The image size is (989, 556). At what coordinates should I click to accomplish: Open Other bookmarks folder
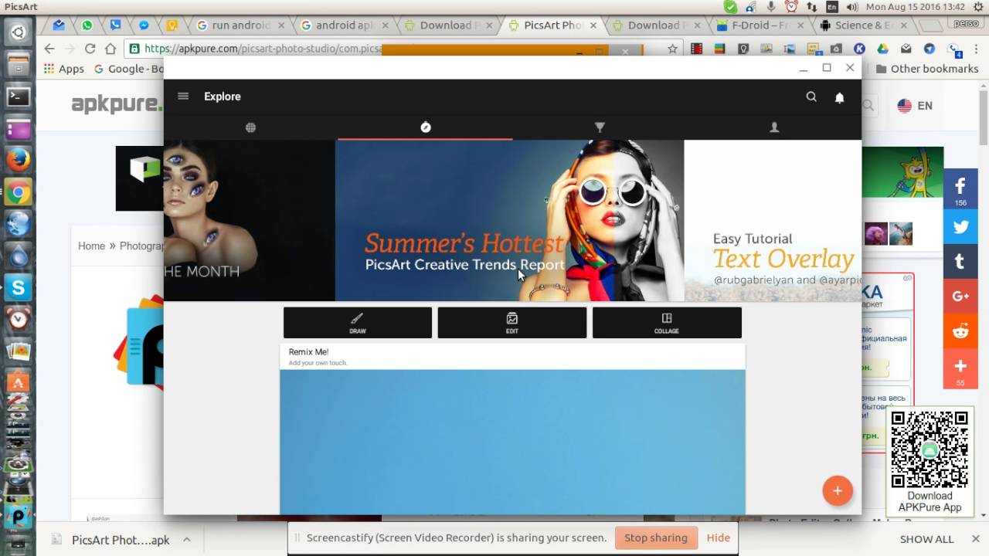[927, 69]
